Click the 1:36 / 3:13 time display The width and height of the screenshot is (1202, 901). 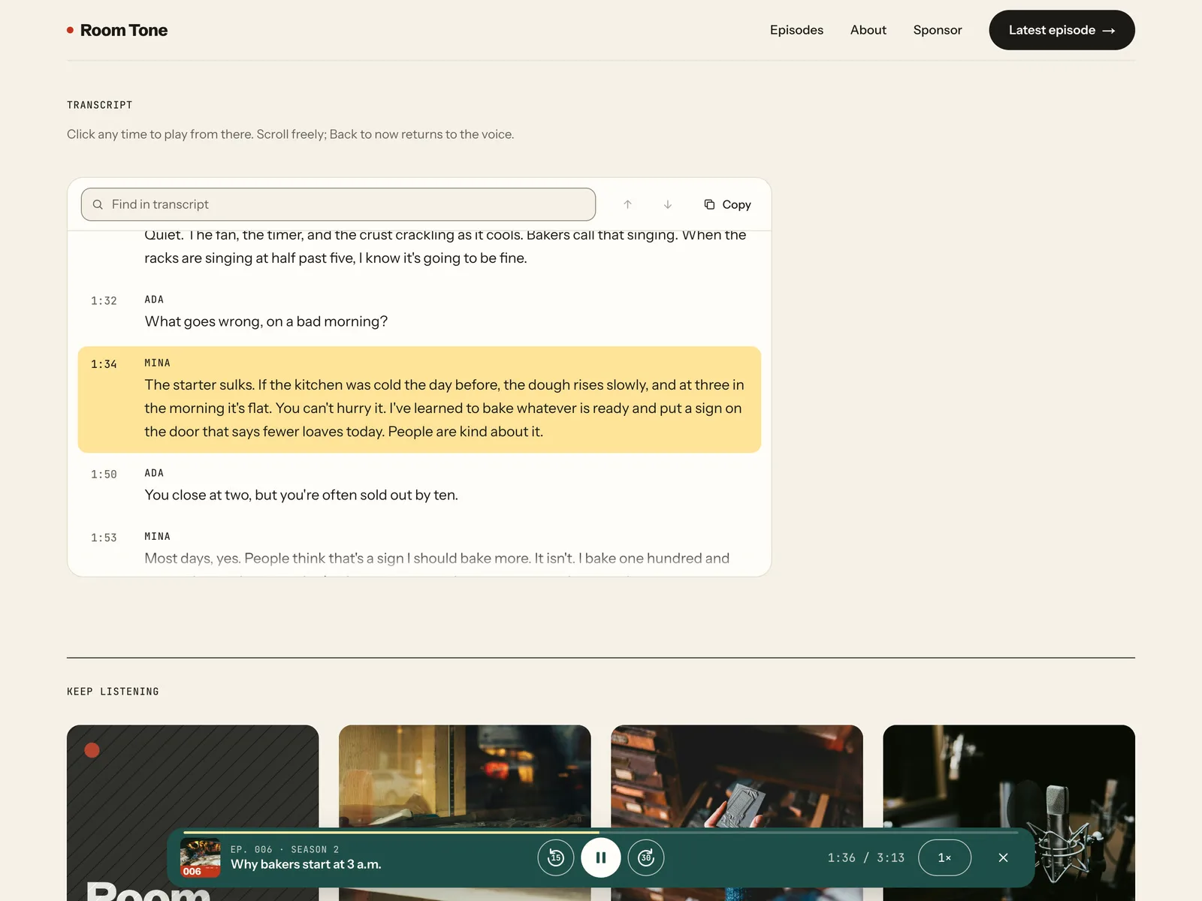pos(866,857)
